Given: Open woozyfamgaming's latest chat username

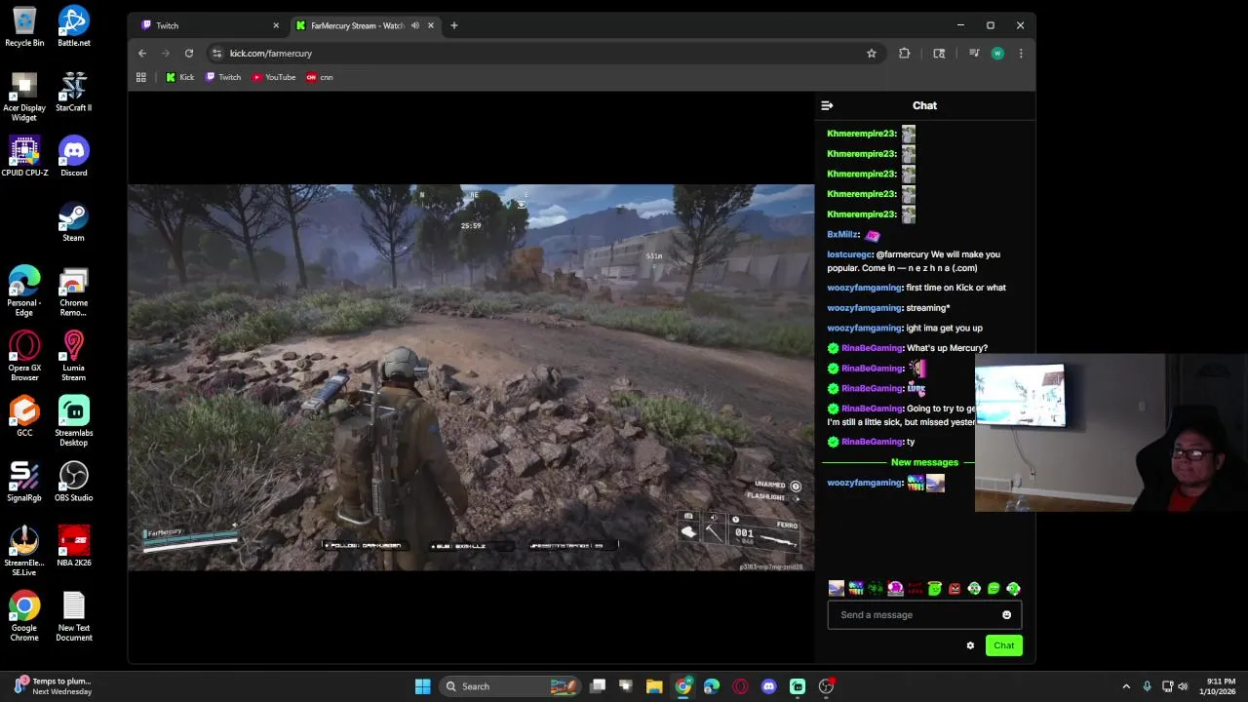Looking at the screenshot, I should (x=864, y=483).
